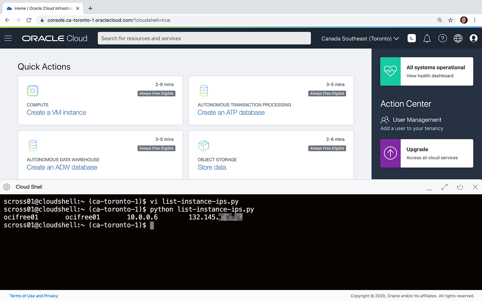The height and width of the screenshot is (301, 482).
Task: Click the notifications bell icon
Action: point(427,38)
